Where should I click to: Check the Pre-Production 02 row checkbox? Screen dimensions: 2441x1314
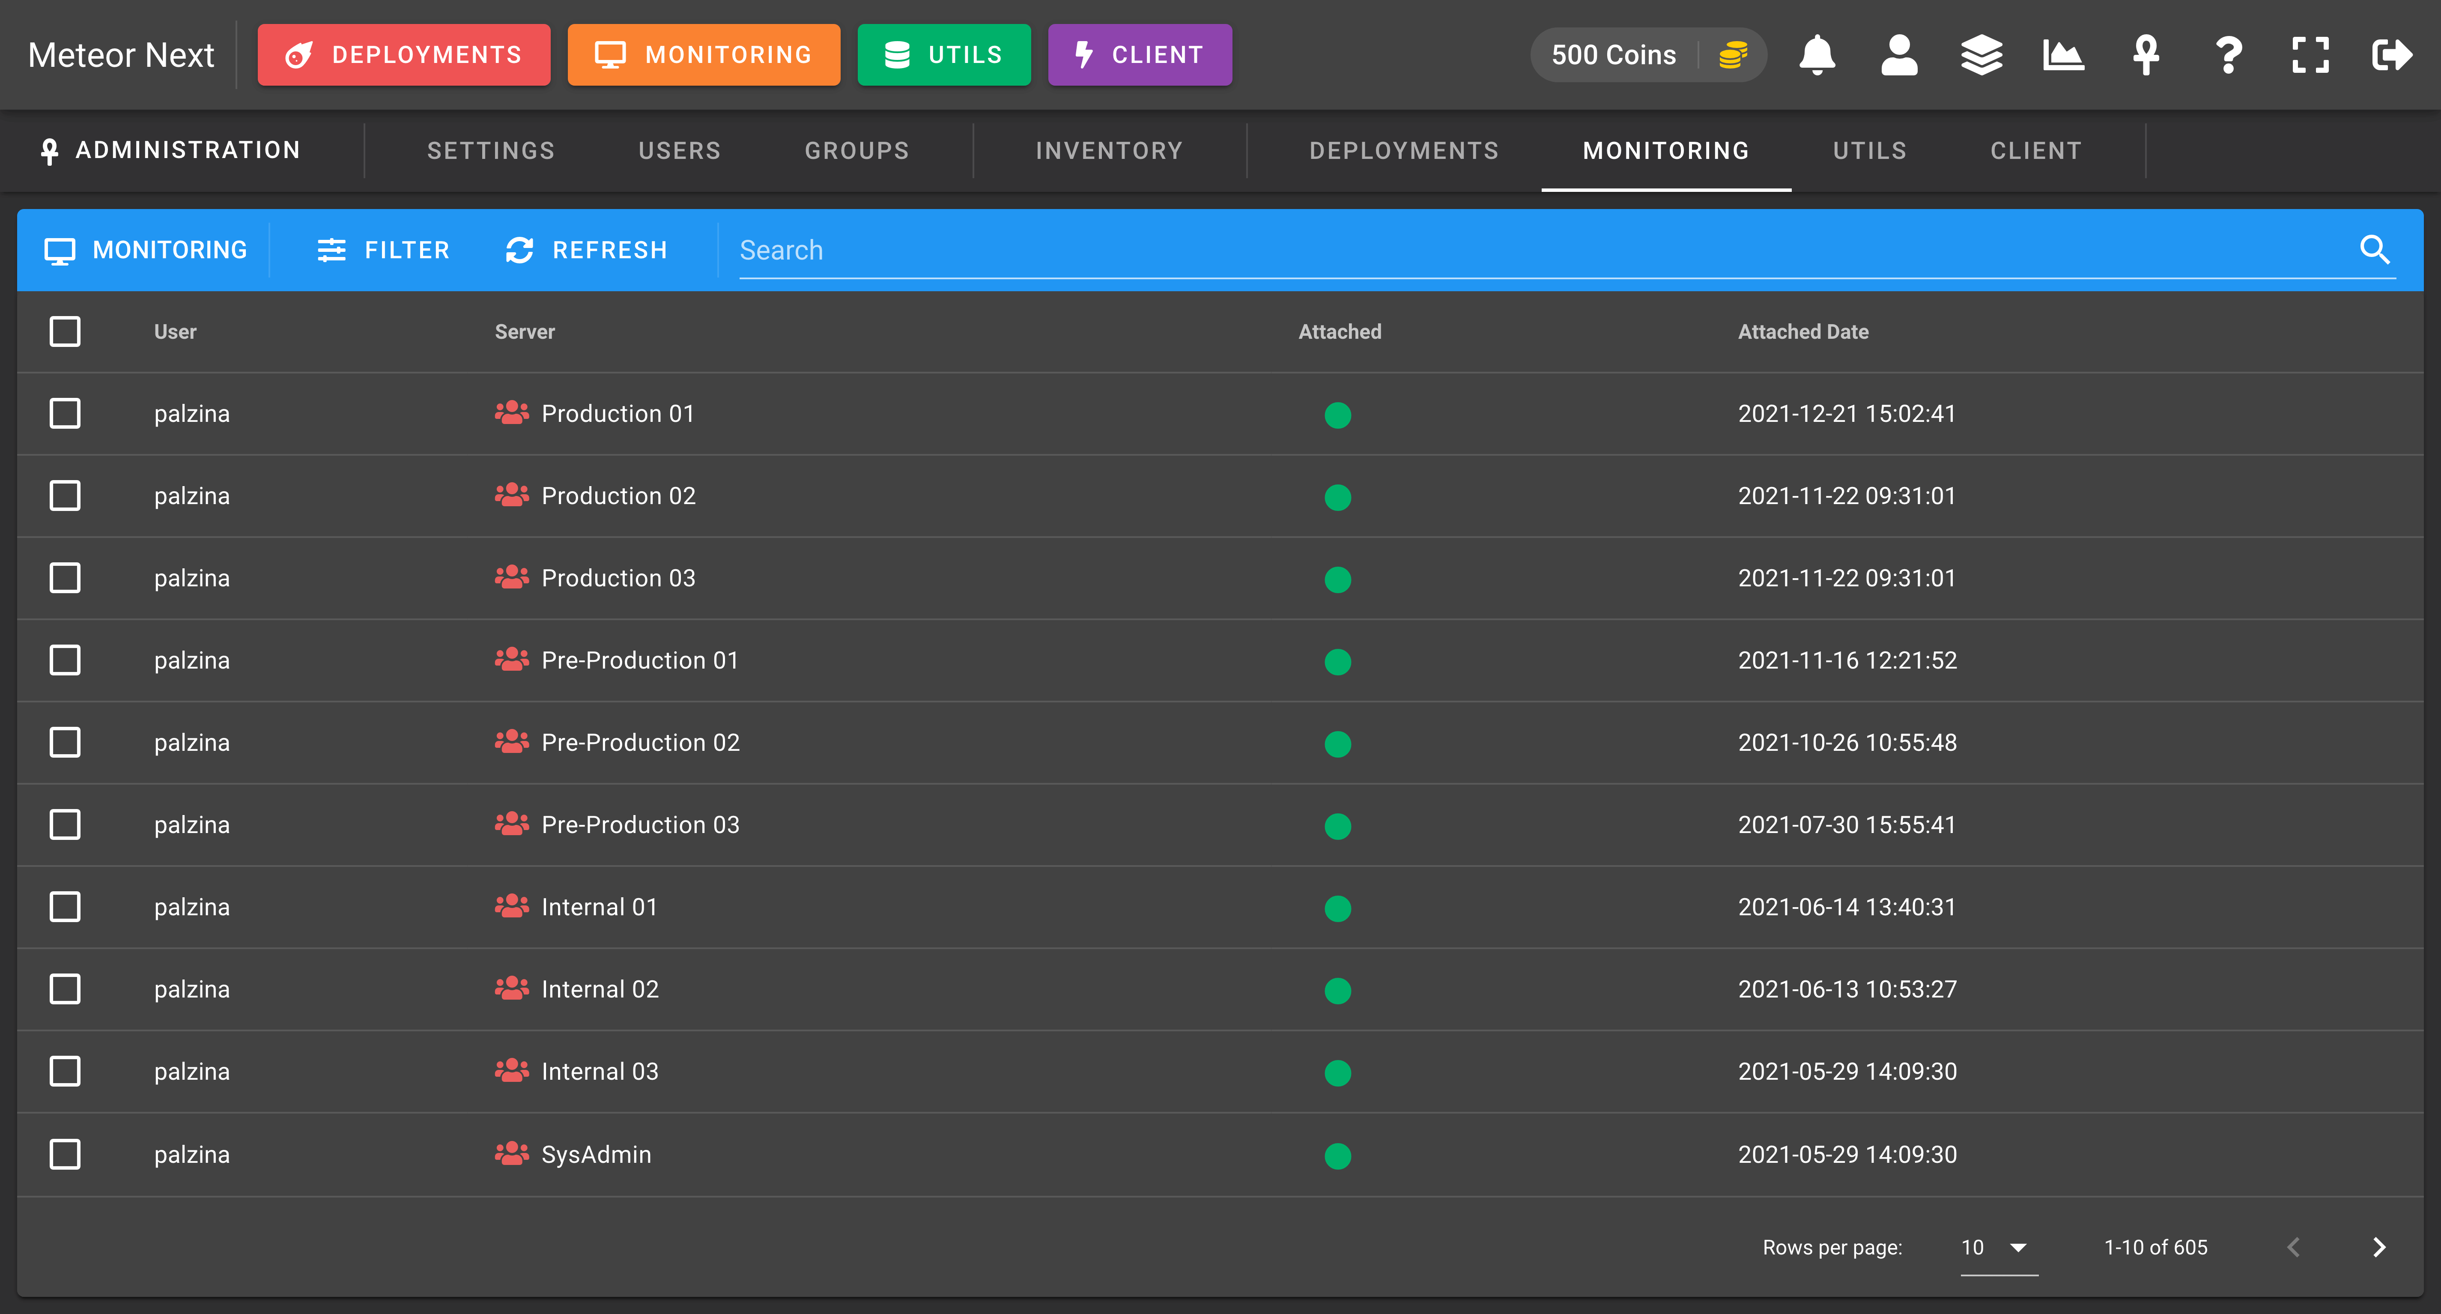coord(64,742)
